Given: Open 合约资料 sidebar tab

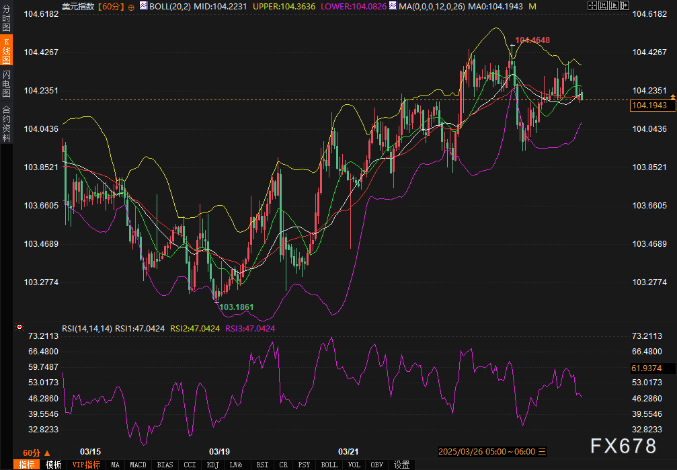Looking at the screenshot, I should click(x=6, y=124).
